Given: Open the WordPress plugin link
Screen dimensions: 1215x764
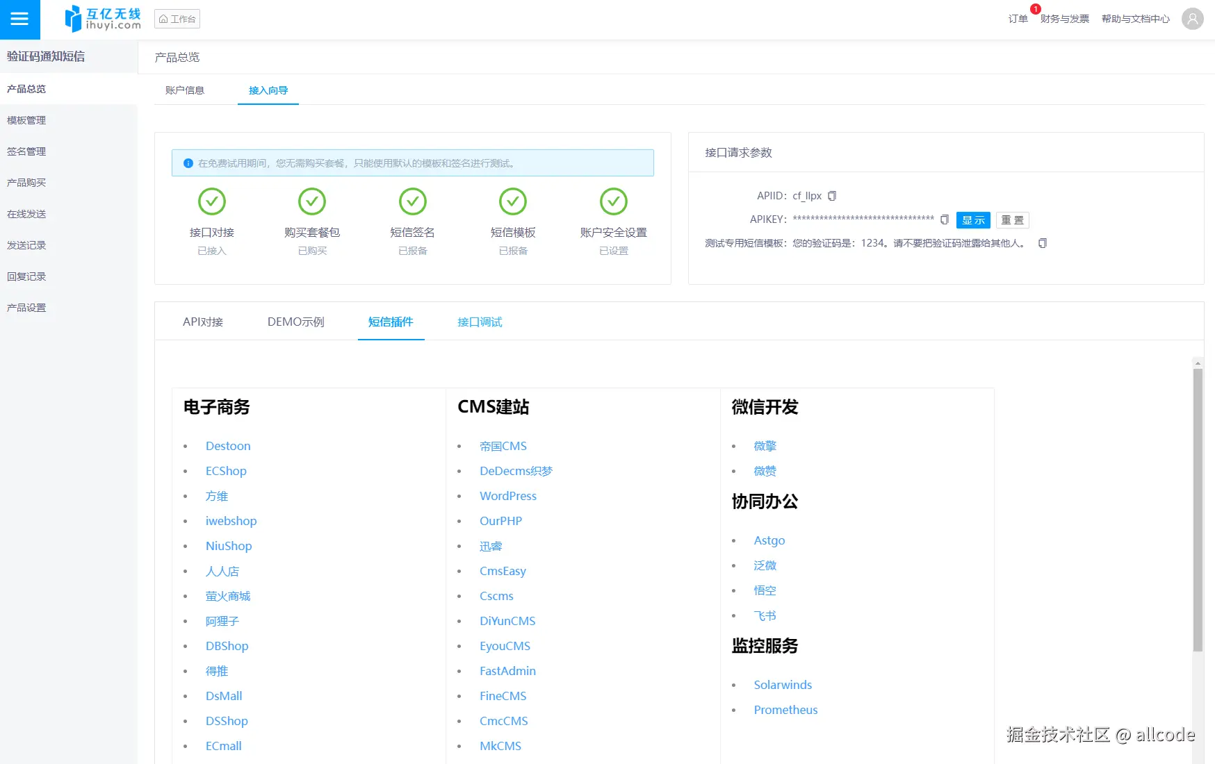Looking at the screenshot, I should point(508,496).
